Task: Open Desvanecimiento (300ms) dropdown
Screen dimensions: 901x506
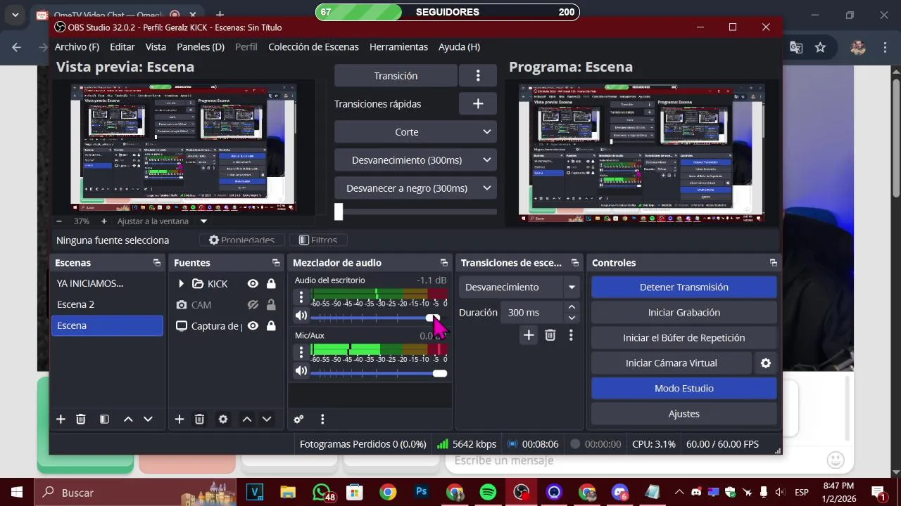Action: (x=415, y=160)
